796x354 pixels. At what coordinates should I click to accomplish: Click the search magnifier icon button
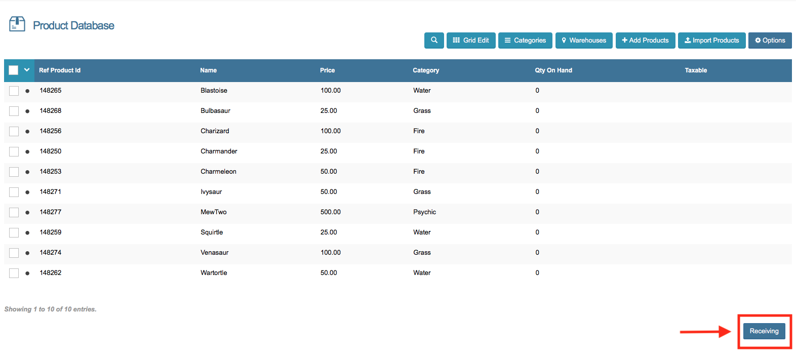434,41
